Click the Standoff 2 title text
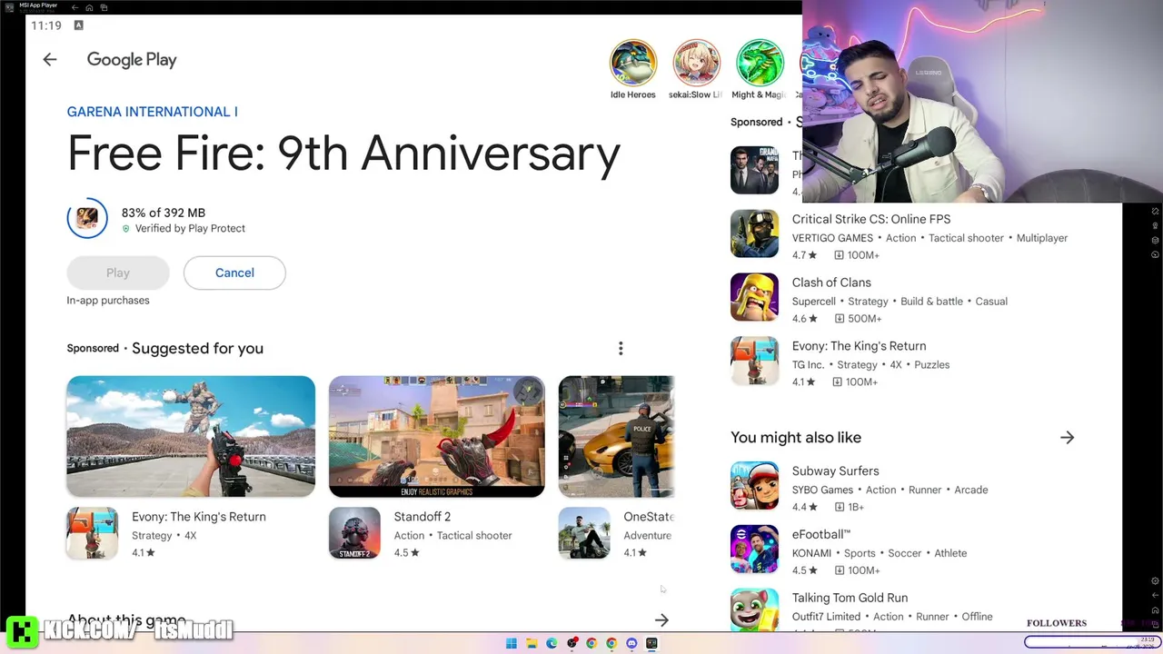Viewport: 1163px width, 654px height. [x=422, y=517]
